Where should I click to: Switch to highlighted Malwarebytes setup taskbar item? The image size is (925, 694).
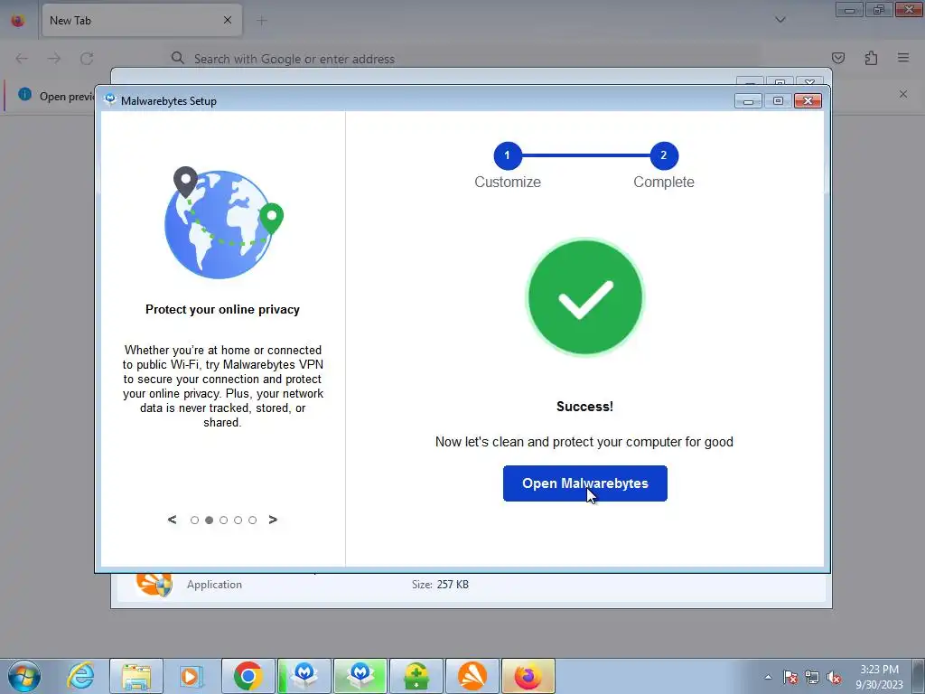[x=360, y=676]
